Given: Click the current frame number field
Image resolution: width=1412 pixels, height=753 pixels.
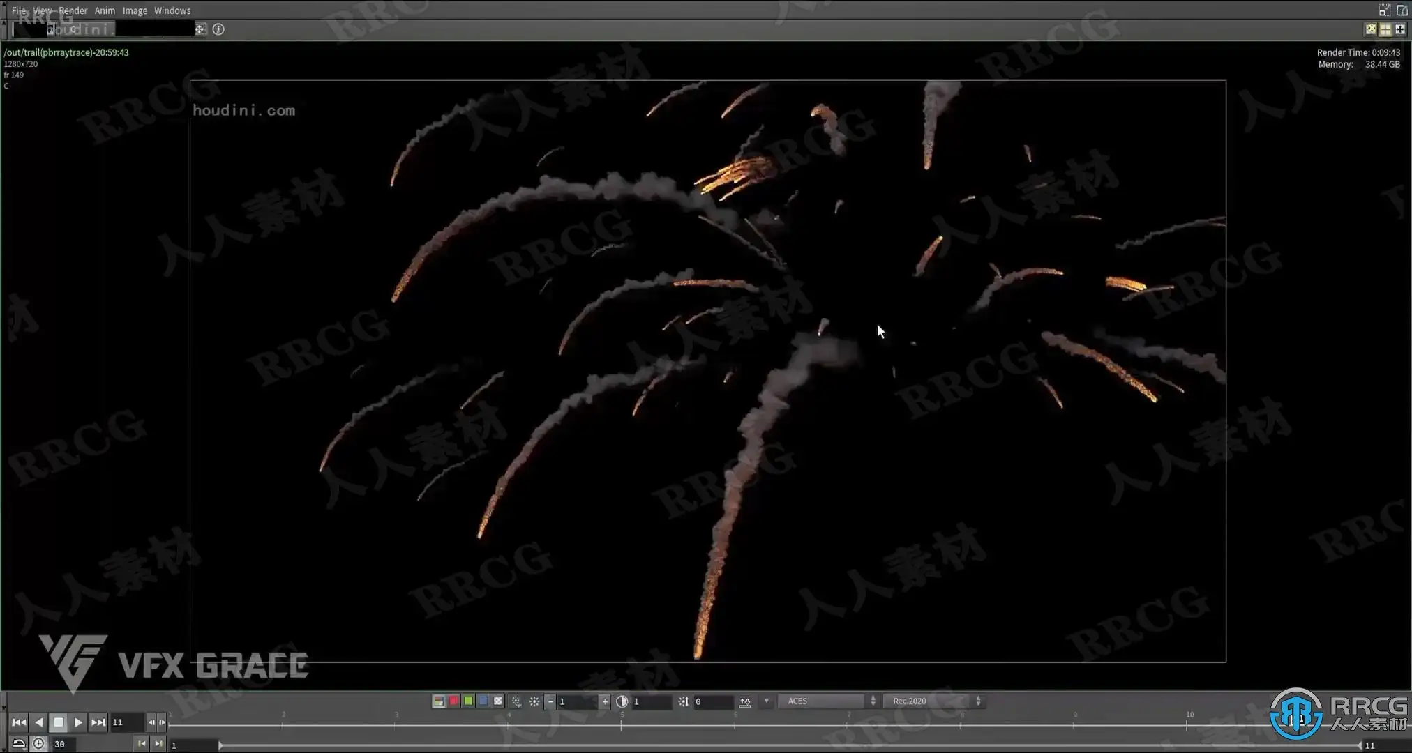Looking at the screenshot, I should [127, 722].
